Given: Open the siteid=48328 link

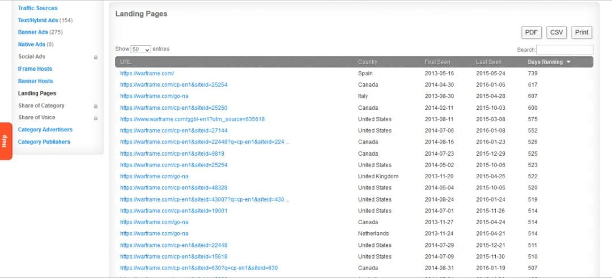Looking at the screenshot, I should coord(174,187).
